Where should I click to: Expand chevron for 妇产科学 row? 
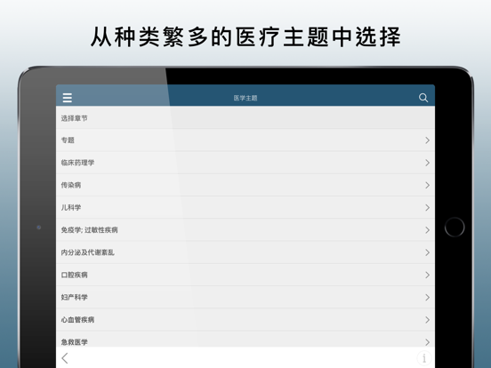tap(428, 297)
